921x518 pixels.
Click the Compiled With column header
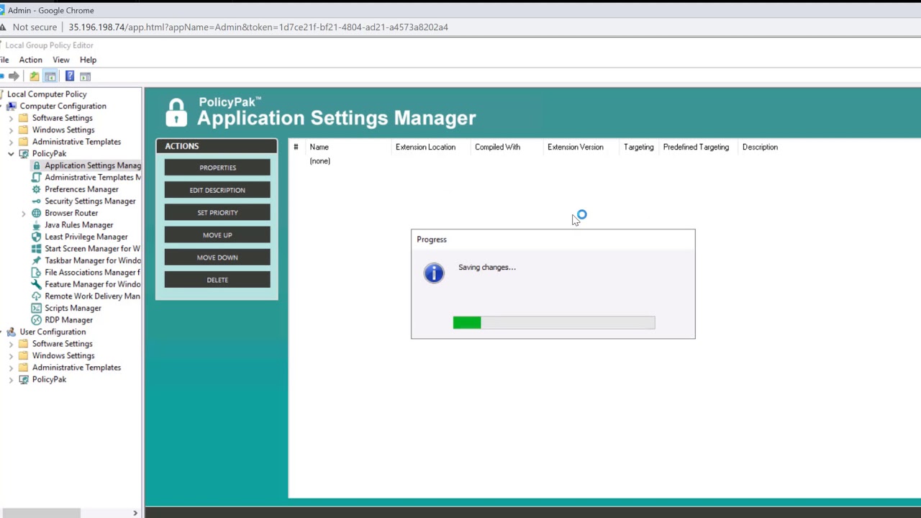497,147
